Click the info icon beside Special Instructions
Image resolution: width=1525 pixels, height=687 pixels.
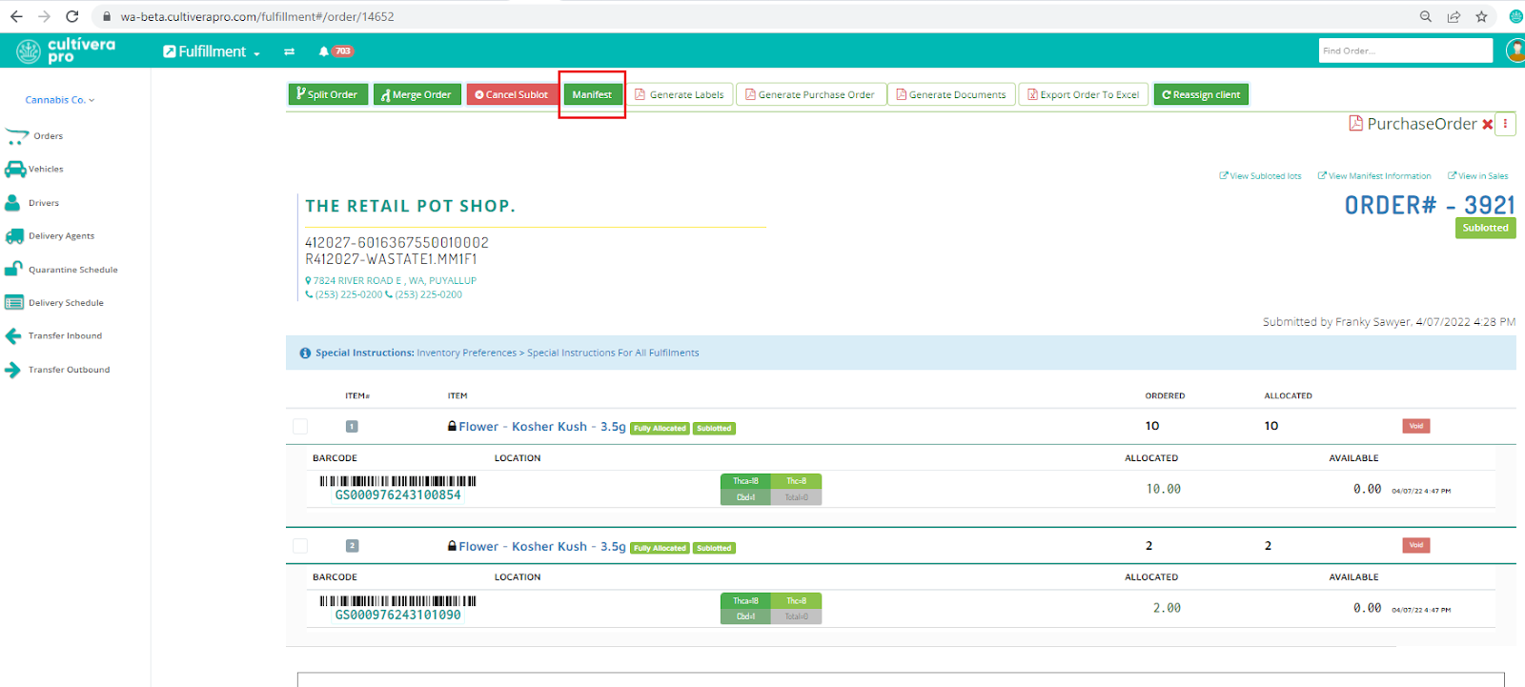305,354
